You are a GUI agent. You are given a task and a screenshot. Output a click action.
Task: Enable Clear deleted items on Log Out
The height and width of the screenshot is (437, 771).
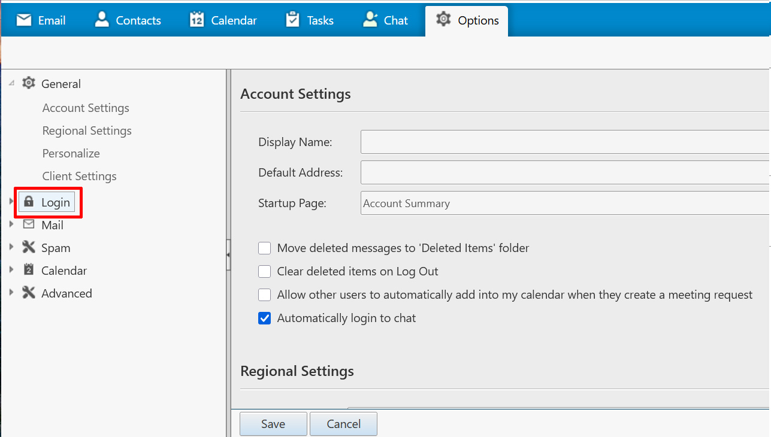pos(265,271)
